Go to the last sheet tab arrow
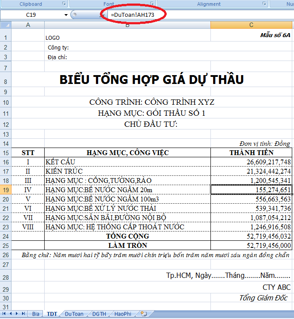The width and height of the screenshot is (294, 319). click(x=23, y=314)
